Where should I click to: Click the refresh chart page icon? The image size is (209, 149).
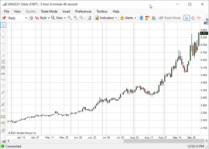(89, 18)
